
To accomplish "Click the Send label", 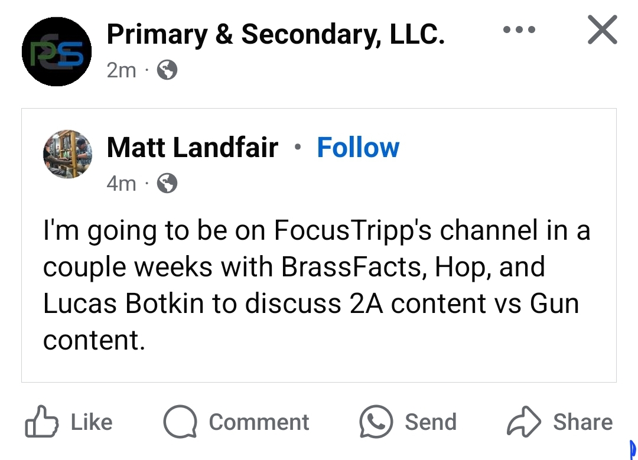I will [x=431, y=422].
